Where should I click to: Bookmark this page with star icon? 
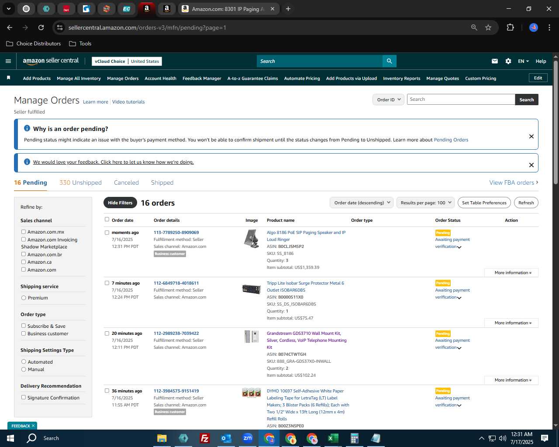tap(488, 28)
